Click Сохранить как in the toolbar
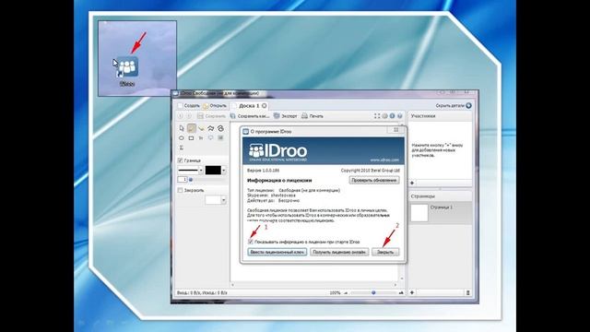The image size is (590, 332). (x=250, y=116)
